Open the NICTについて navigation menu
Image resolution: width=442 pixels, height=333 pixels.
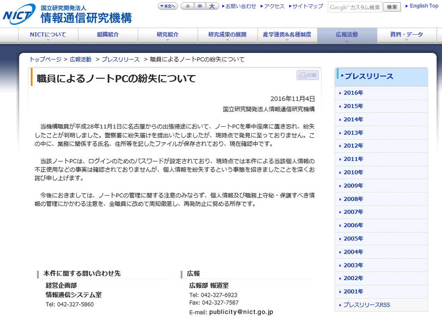pos(48,35)
